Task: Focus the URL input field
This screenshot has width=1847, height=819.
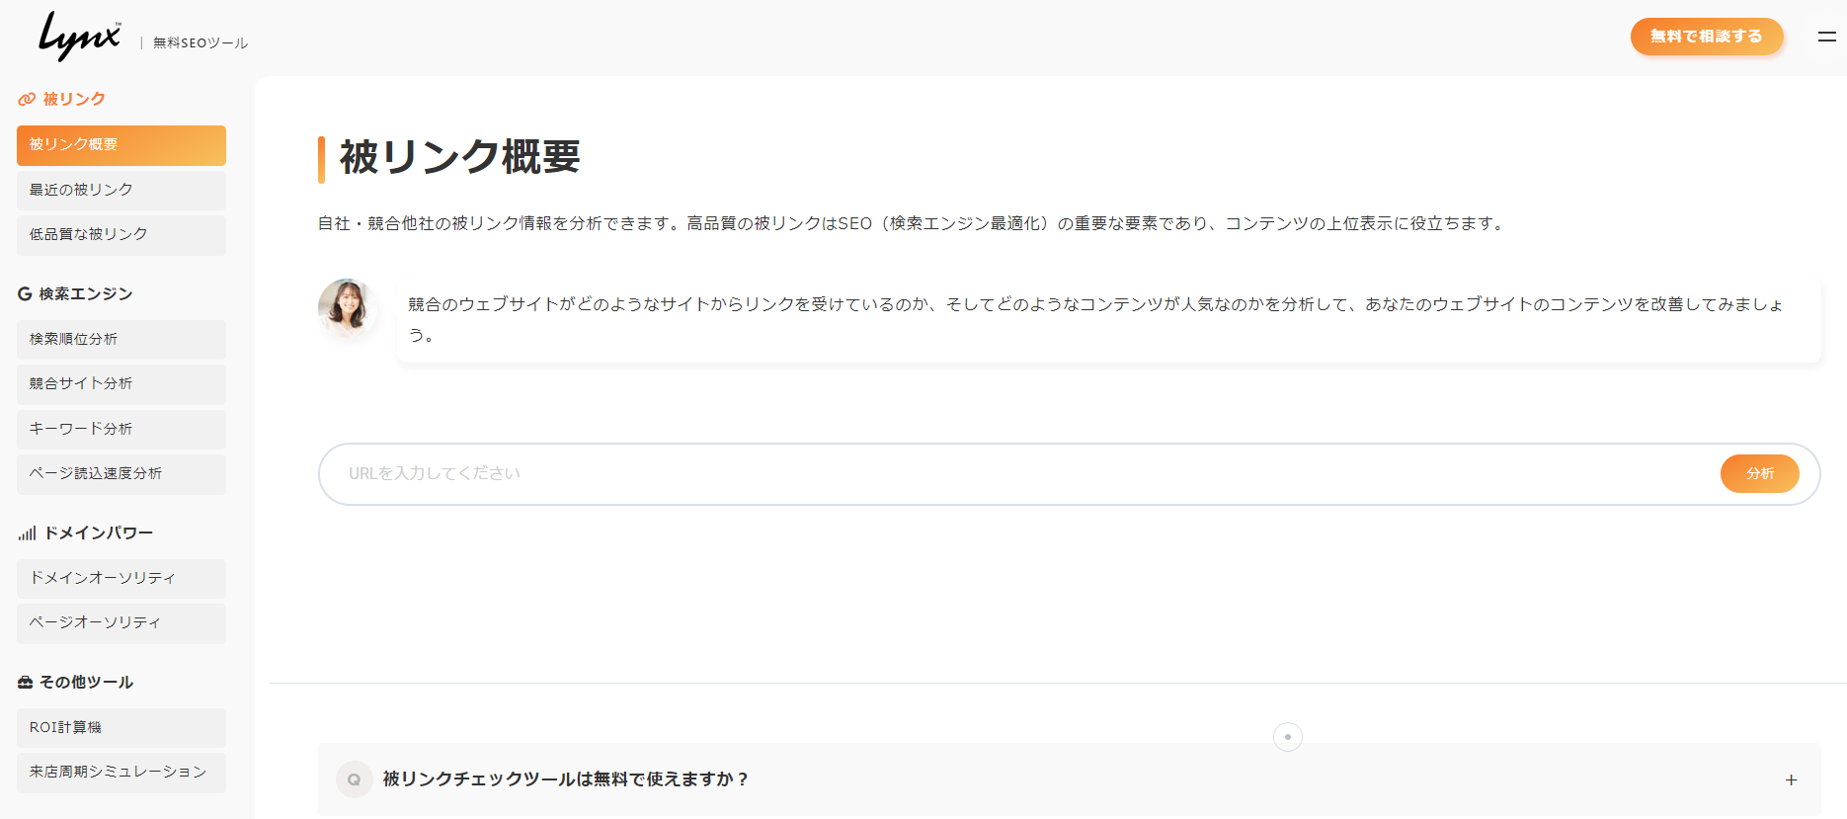Action: pos(1017,474)
